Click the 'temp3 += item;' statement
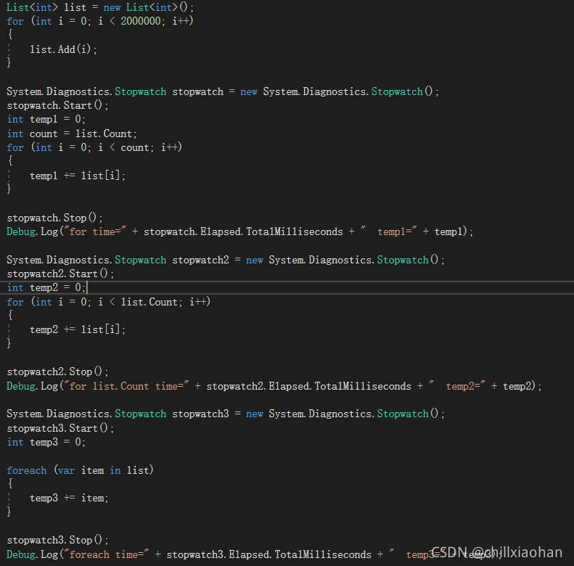The height and width of the screenshot is (566, 574). 69,498
